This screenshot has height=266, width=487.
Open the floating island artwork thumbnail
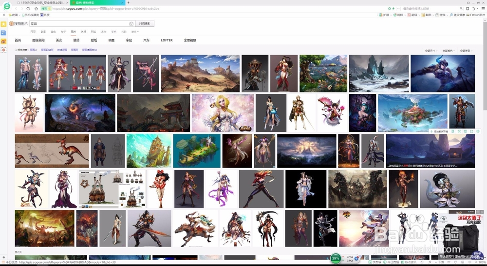click(412, 113)
